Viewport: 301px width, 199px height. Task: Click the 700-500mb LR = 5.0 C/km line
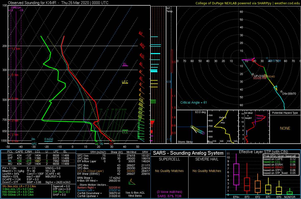(18, 195)
